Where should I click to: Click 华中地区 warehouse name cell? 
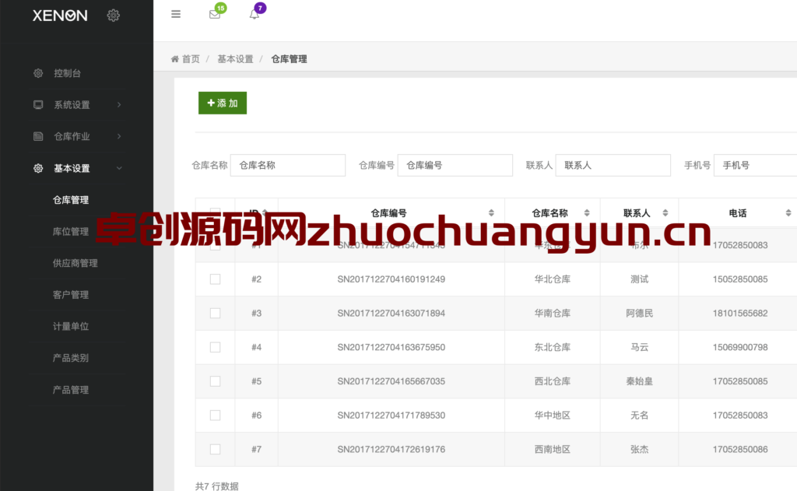(553, 416)
